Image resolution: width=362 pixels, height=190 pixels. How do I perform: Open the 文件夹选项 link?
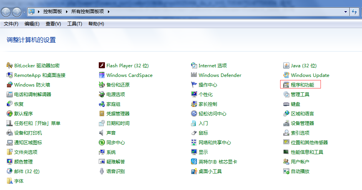point(26,152)
